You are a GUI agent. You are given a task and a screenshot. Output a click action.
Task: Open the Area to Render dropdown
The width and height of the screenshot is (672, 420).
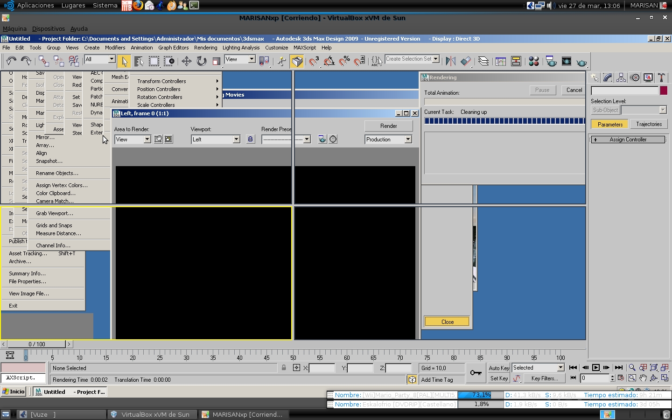coord(133,139)
